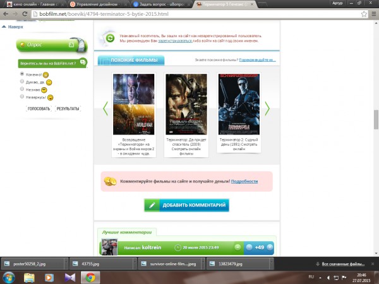The width and height of the screenshot is (379, 284).
Task: Click the round icon left of comment rating
Action: (238, 247)
